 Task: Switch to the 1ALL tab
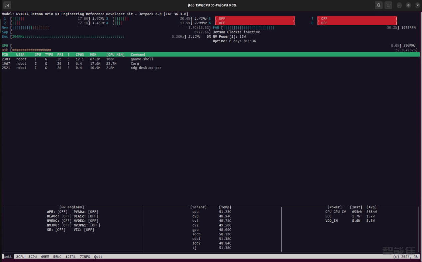pyautogui.click(x=8, y=257)
